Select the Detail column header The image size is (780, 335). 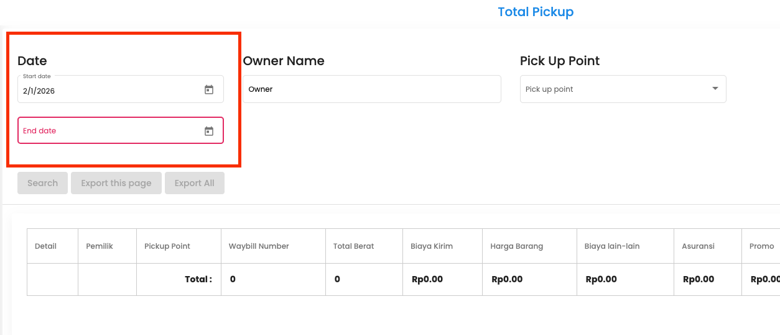(45, 246)
